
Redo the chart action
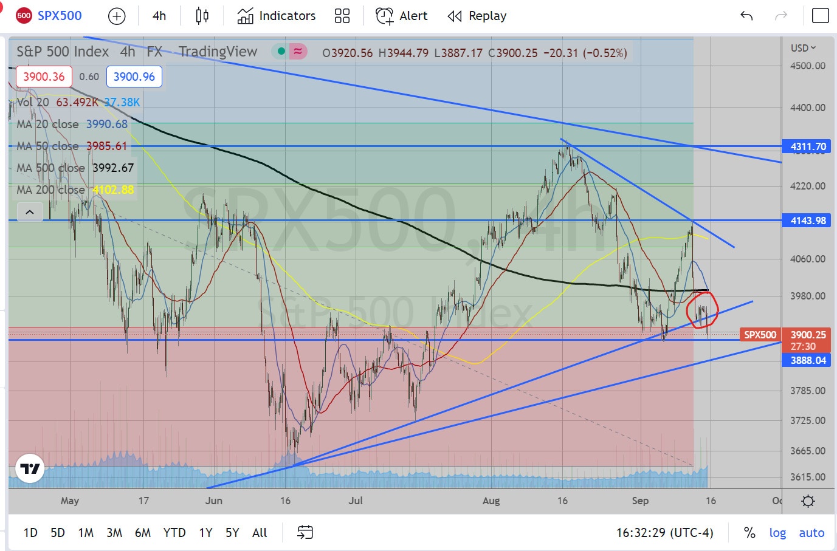(781, 16)
